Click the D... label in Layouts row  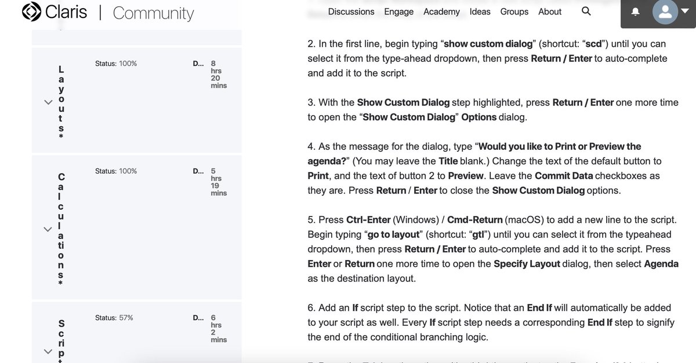pyautogui.click(x=198, y=64)
